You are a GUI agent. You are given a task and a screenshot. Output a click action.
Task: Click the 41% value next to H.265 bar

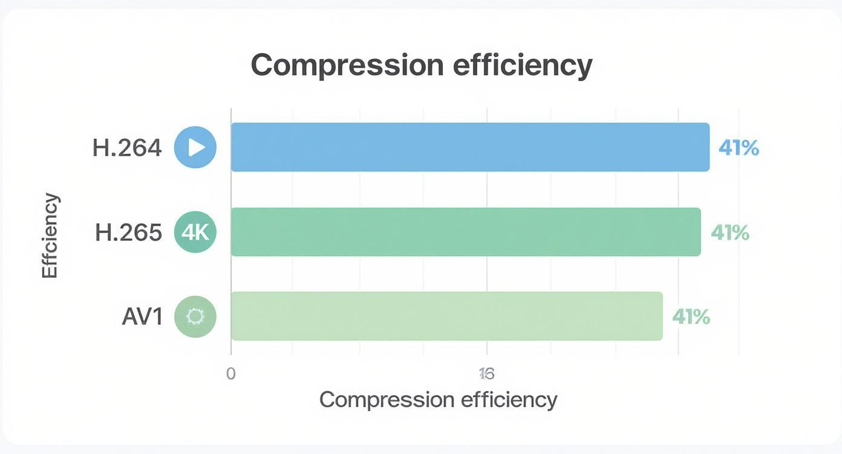click(729, 232)
